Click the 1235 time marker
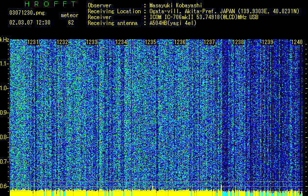 pyautogui.click(x=150, y=42)
